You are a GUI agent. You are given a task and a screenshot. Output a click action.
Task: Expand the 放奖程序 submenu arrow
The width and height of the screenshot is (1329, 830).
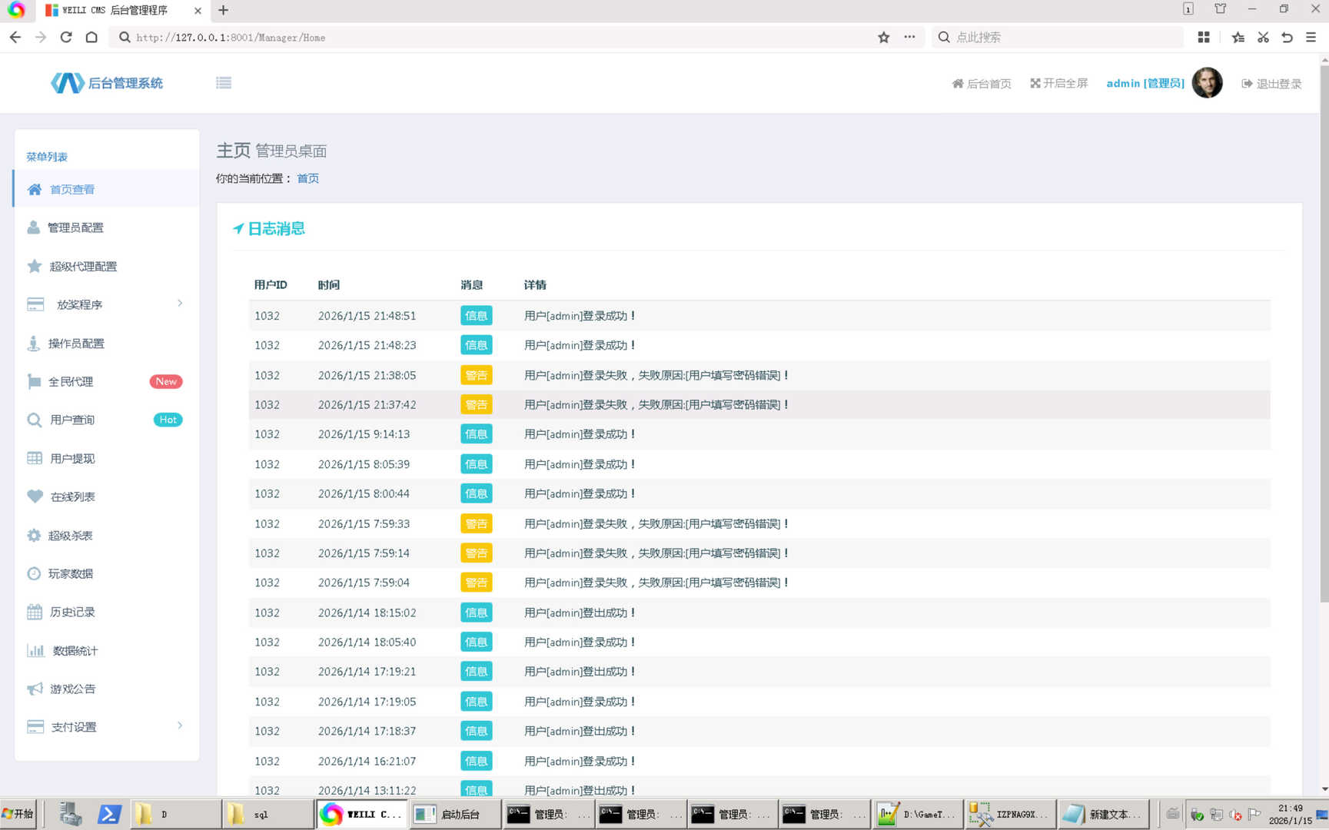click(x=180, y=304)
